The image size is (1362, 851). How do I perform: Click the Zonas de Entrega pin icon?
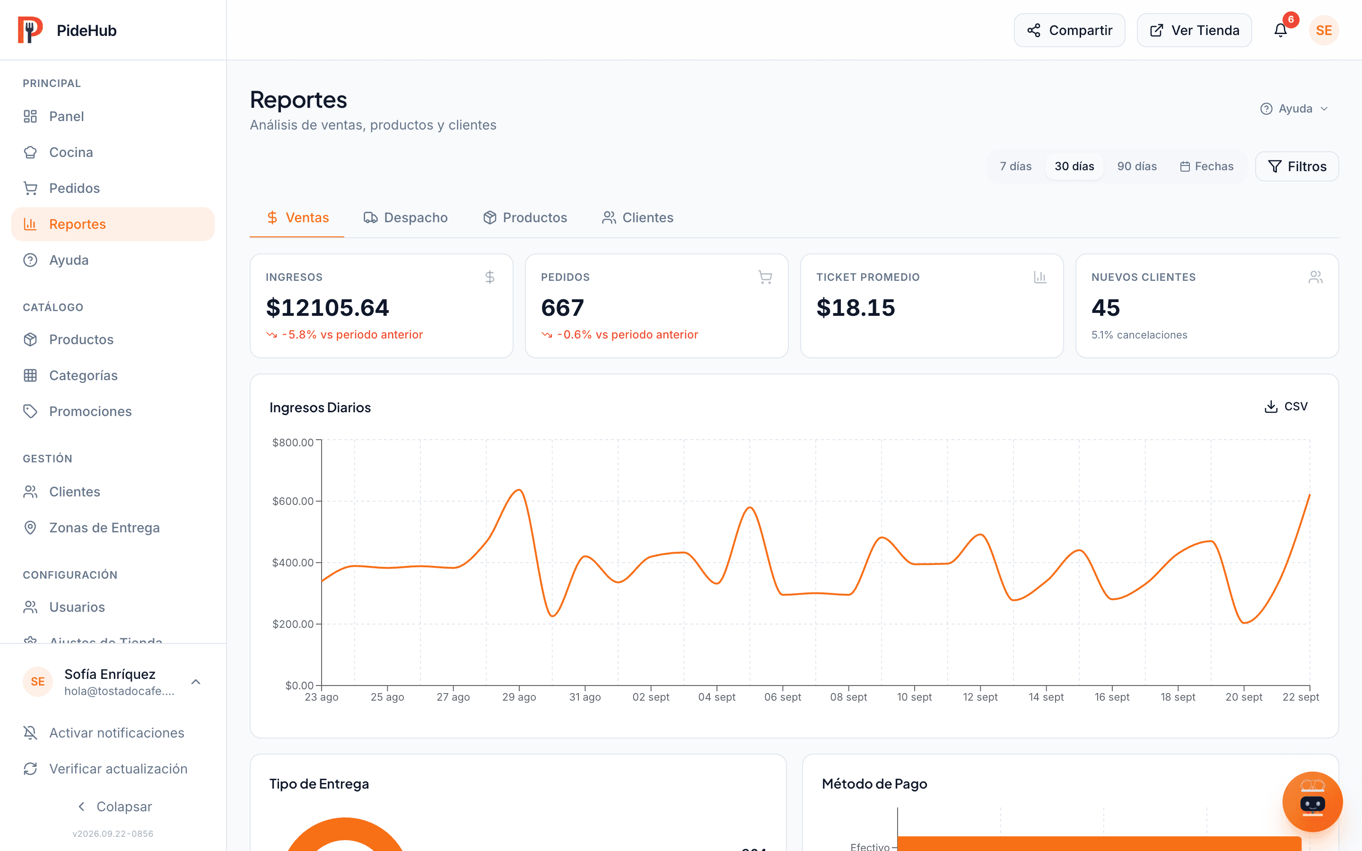point(30,528)
